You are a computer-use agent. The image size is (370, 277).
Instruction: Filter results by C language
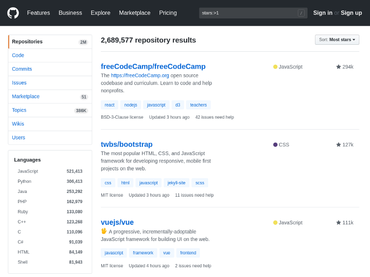(x=50, y=232)
